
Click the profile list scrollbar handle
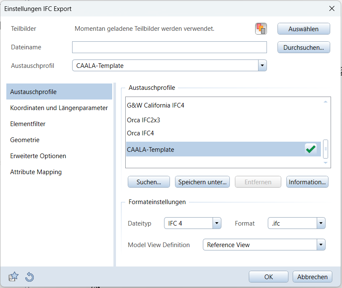pos(325,149)
